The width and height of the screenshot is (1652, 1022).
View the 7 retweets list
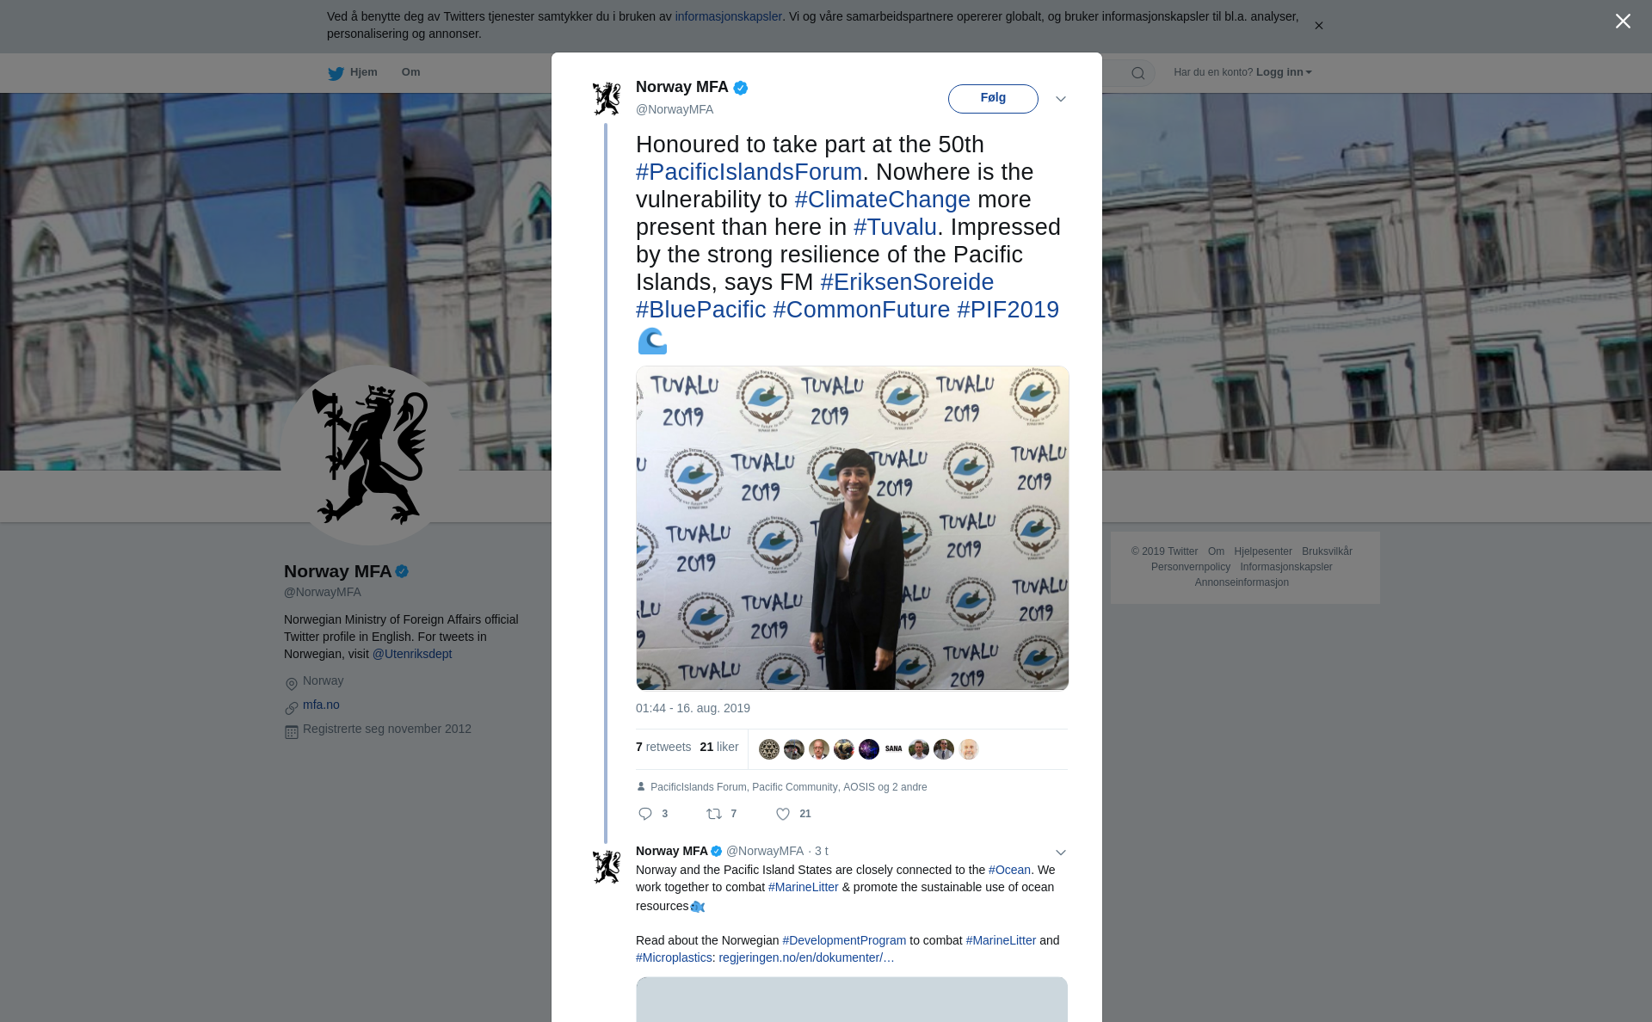pos(663,747)
